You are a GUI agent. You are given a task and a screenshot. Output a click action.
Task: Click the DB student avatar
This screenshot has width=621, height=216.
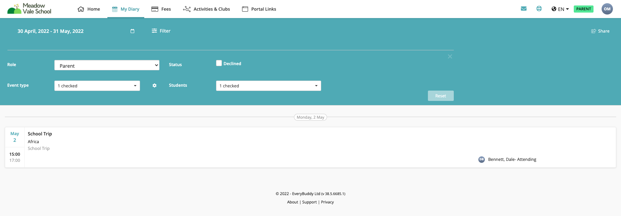point(482,159)
